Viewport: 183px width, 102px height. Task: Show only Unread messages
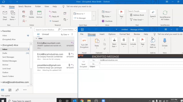(x=45, y=34)
